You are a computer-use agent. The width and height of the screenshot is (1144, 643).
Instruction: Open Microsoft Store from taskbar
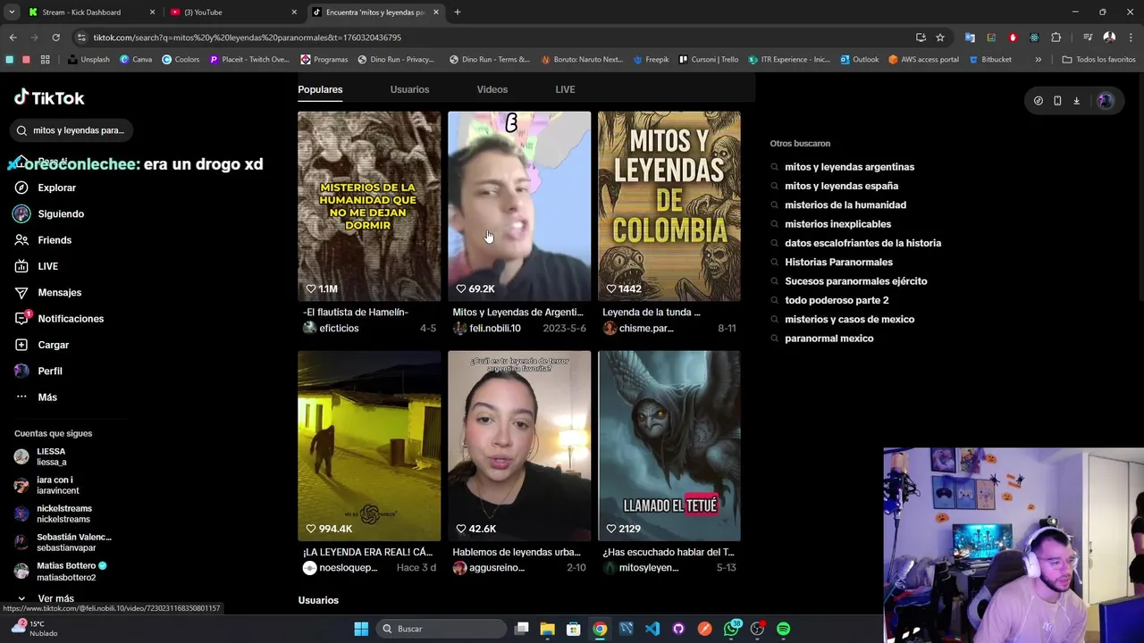(x=574, y=629)
